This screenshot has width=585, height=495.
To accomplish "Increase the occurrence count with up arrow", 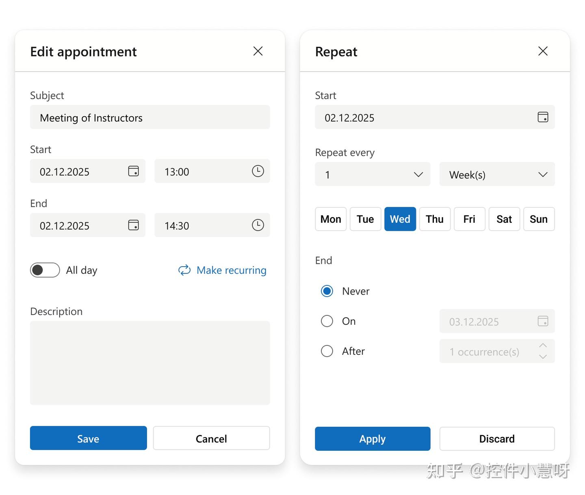I will [x=543, y=345].
